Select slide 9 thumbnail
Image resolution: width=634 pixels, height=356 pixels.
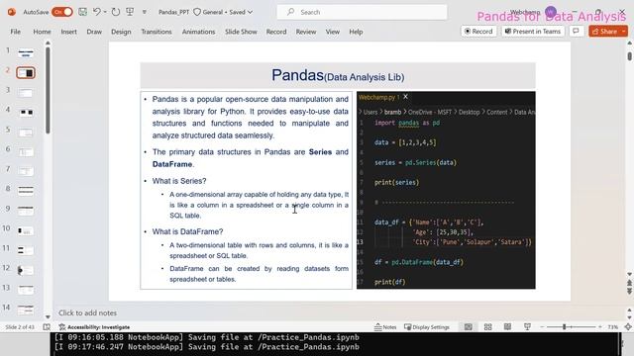26,211
